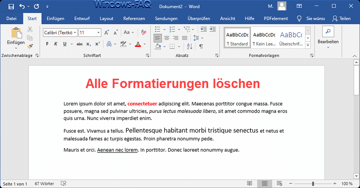Open the proofing status icon in status bar

pos(64,184)
